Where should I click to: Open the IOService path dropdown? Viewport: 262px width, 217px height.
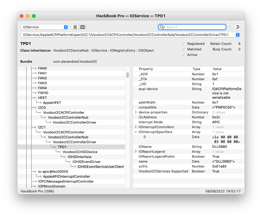[237, 35]
